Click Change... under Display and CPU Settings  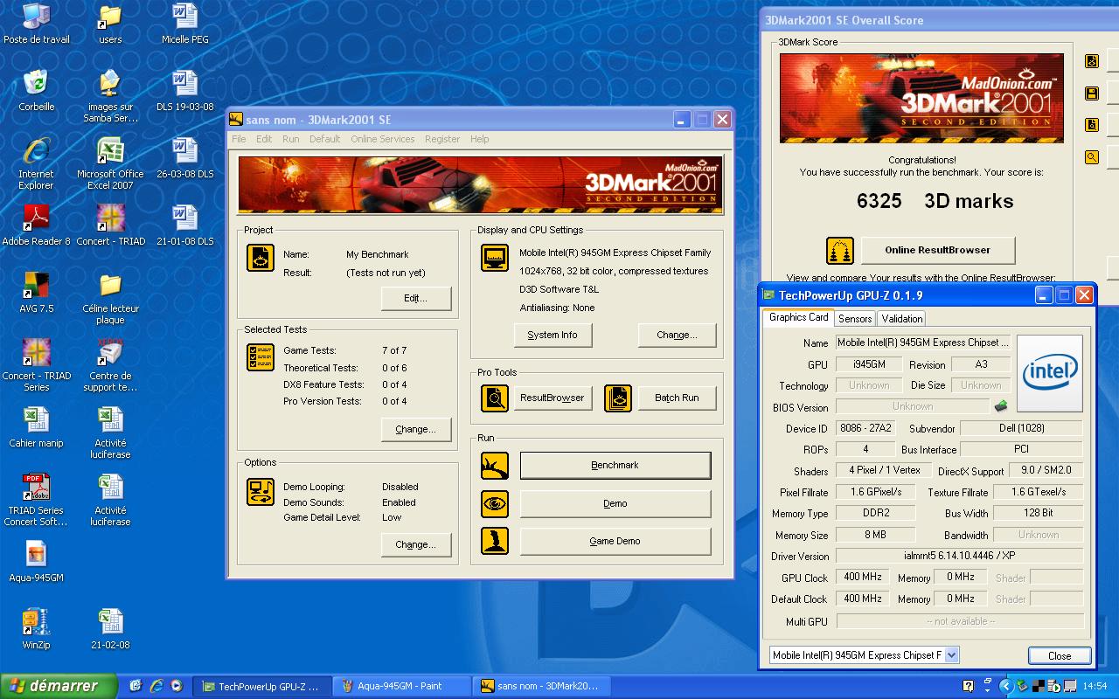(x=678, y=335)
